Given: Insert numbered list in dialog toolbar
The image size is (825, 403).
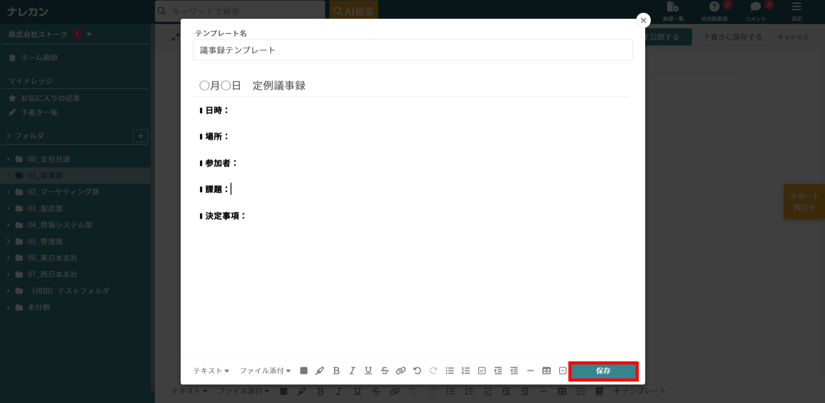Looking at the screenshot, I should pyautogui.click(x=466, y=370).
